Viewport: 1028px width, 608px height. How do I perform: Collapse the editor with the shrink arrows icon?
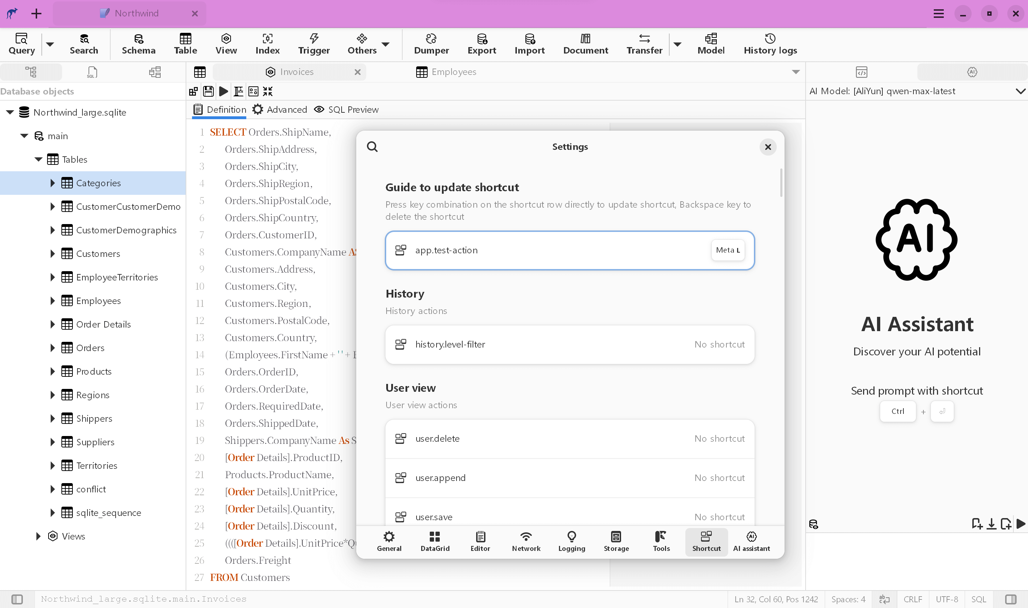268,91
